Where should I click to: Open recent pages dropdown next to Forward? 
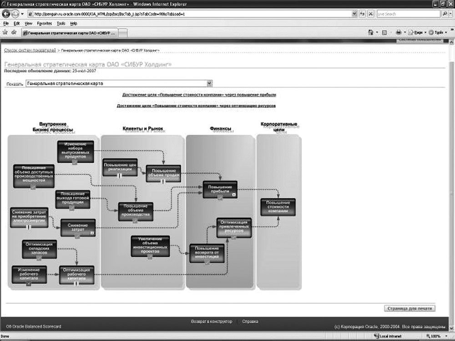22,14
